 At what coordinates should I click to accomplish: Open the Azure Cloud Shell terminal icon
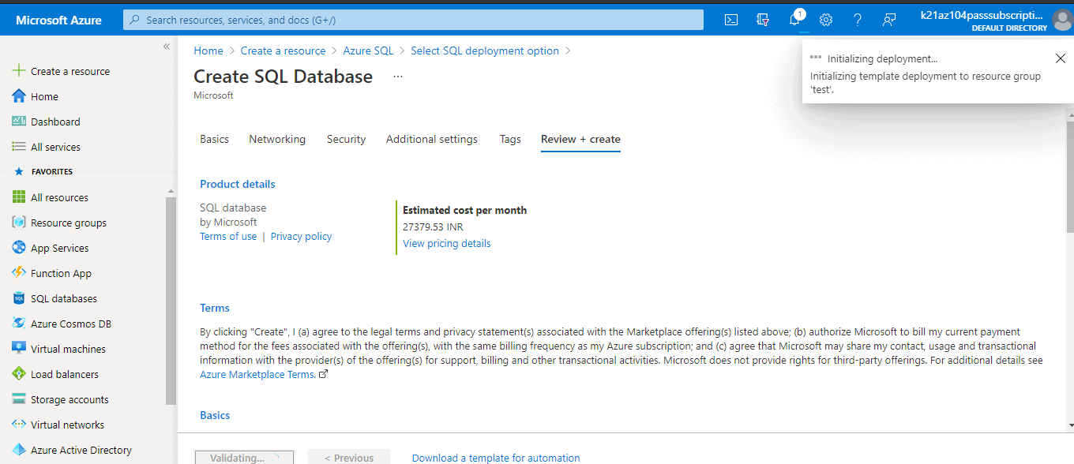(730, 19)
